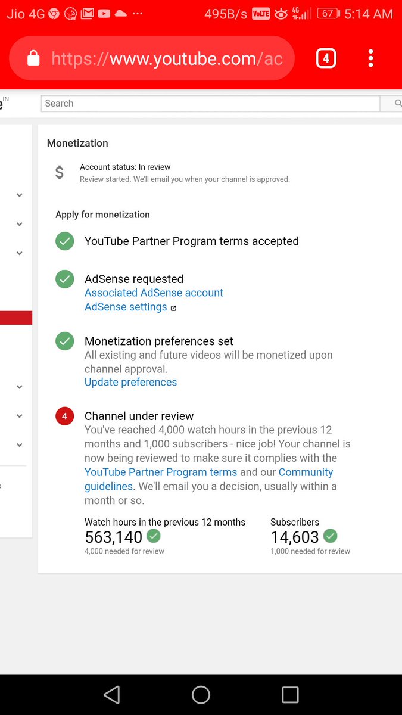This screenshot has width=402, height=715.
Task: Click the green check next to 14,603 subscribers
Action: (x=330, y=536)
